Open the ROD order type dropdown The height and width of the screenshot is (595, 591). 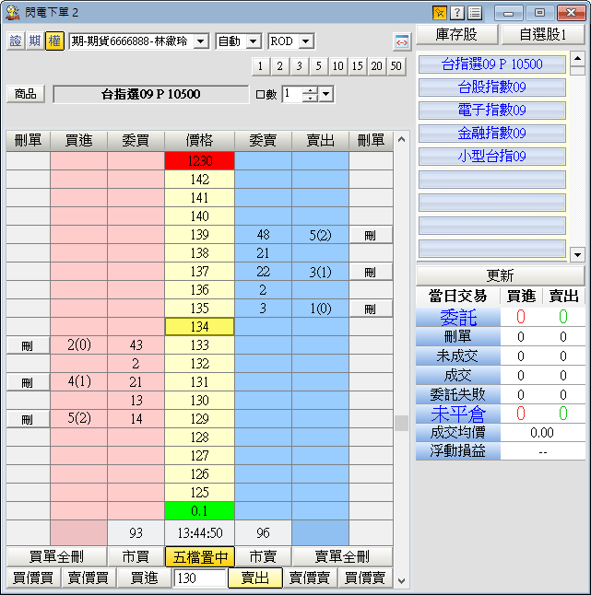[x=290, y=41]
